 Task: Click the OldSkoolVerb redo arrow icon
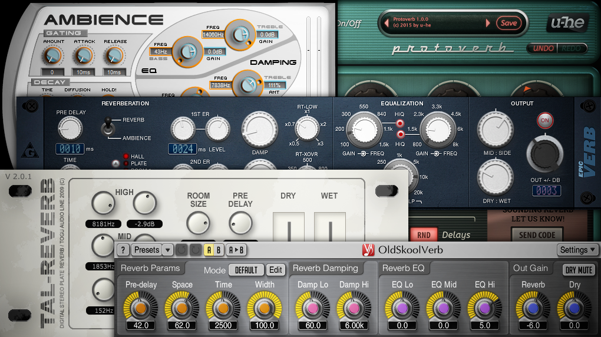click(196, 250)
